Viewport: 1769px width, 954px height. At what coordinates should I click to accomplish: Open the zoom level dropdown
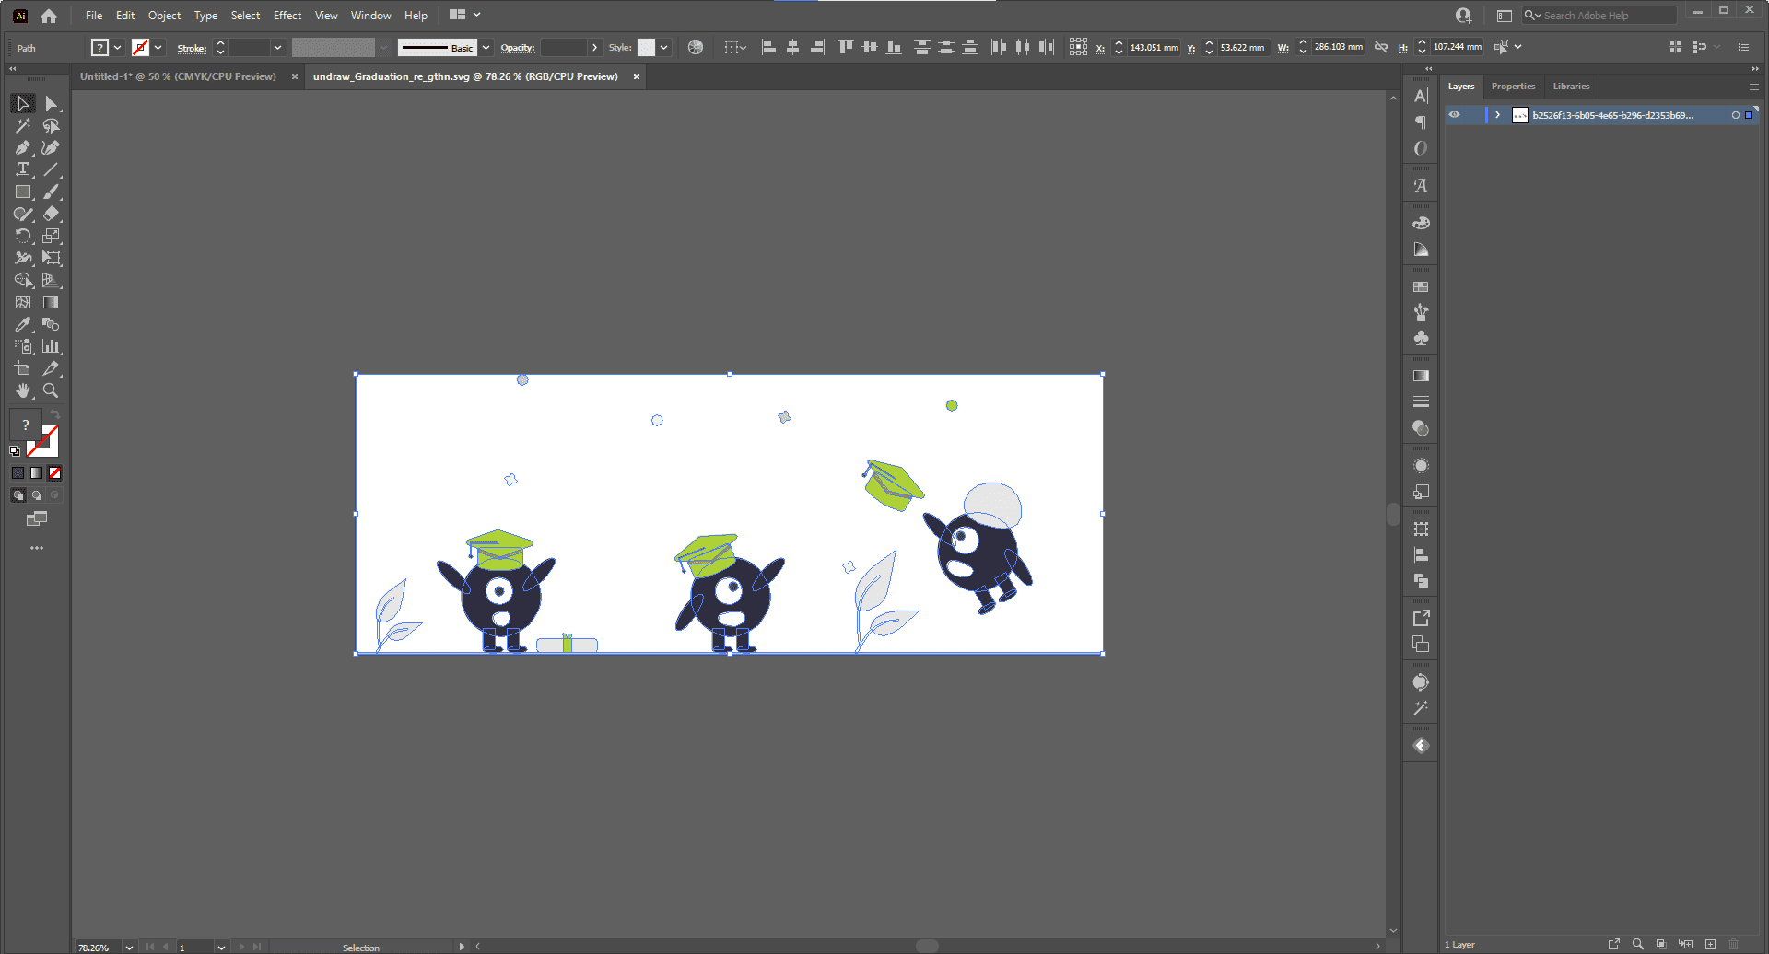tap(129, 948)
